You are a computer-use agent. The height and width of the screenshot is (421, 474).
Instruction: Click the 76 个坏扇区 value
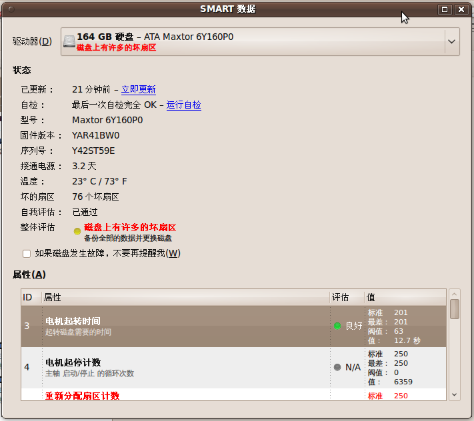[x=95, y=197]
